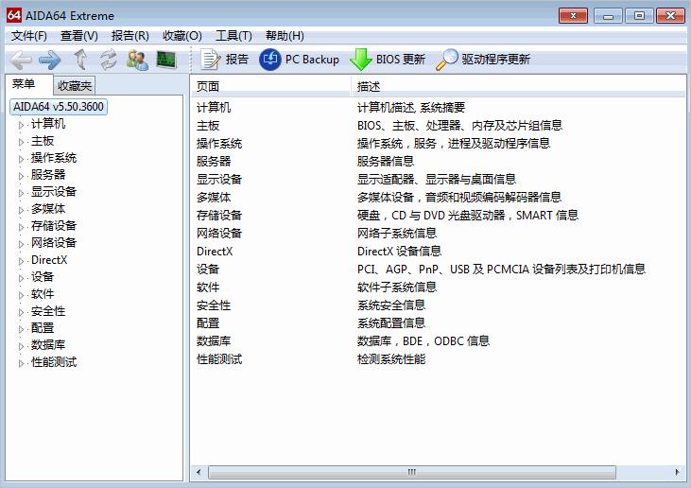Click the PC Backup toolbar label
This screenshot has height=488, width=691.
[312, 60]
